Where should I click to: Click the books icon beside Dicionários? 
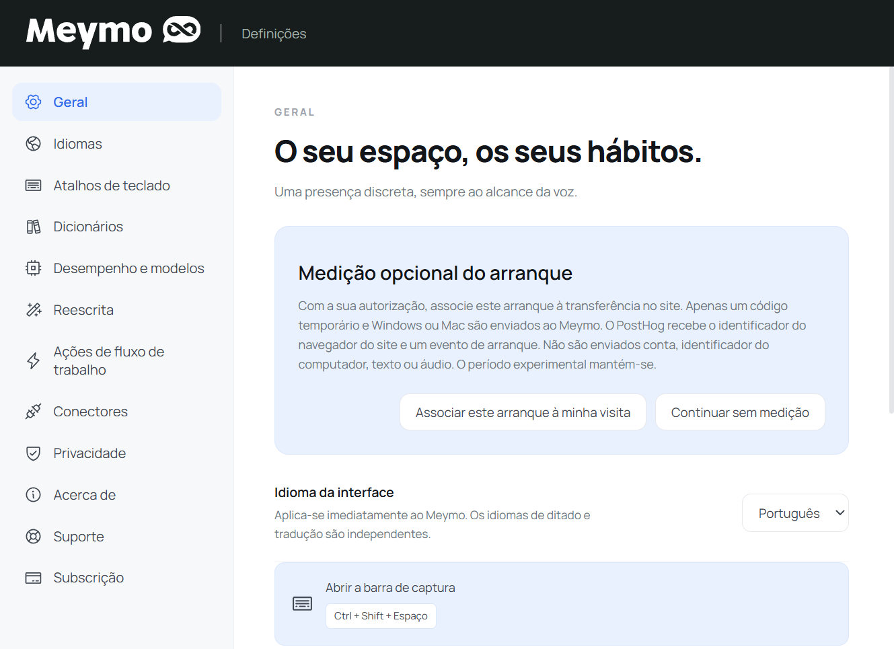[x=33, y=227]
